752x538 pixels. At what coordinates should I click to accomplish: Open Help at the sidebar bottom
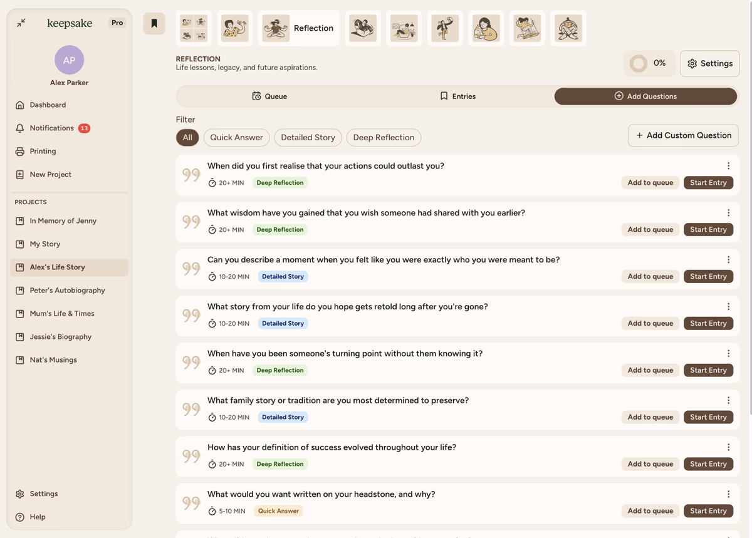tap(37, 517)
